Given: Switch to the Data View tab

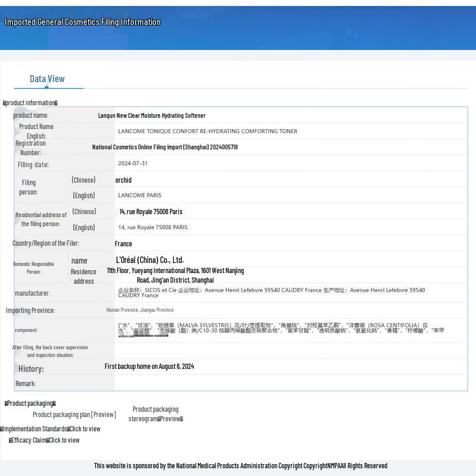Looking at the screenshot, I should [x=47, y=79].
